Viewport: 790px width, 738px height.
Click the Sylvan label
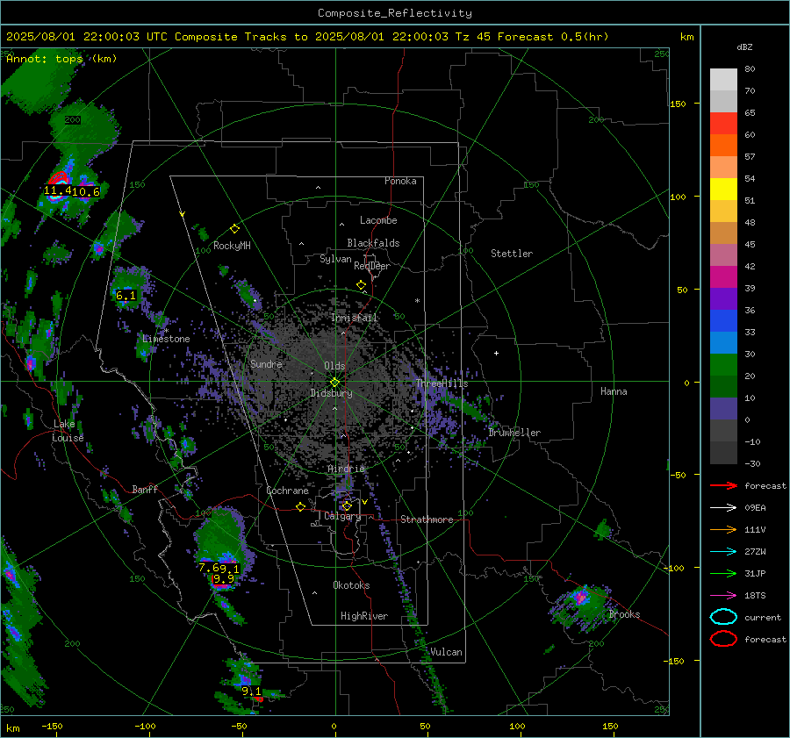pyautogui.click(x=335, y=260)
